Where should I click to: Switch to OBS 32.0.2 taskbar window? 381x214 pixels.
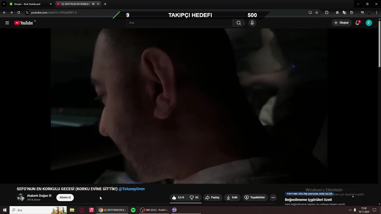point(154,210)
